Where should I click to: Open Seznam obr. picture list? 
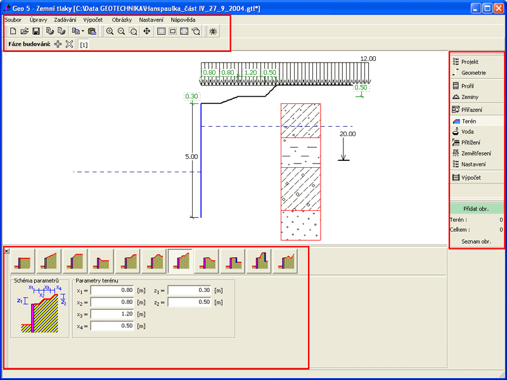(x=477, y=241)
